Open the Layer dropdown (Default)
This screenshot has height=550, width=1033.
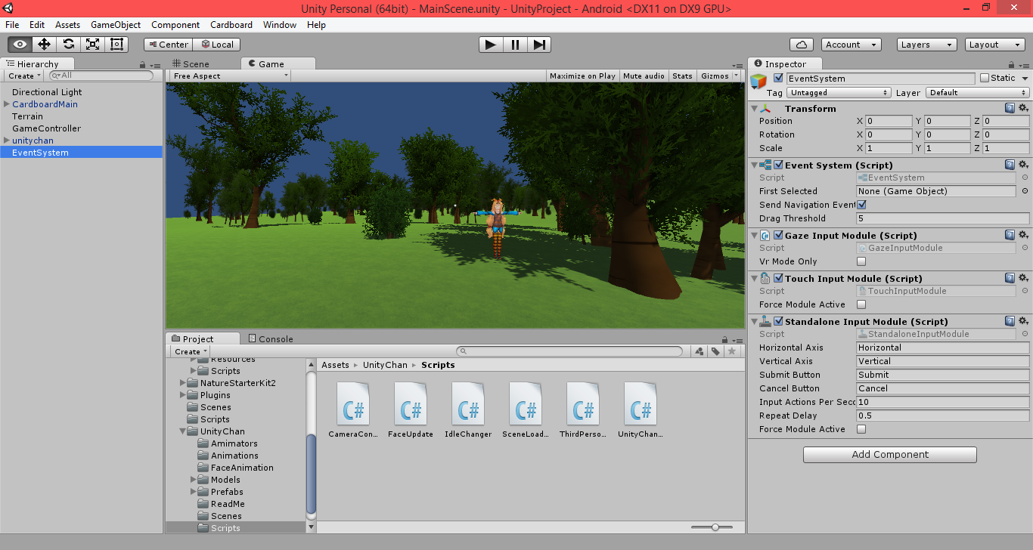[x=978, y=93]
